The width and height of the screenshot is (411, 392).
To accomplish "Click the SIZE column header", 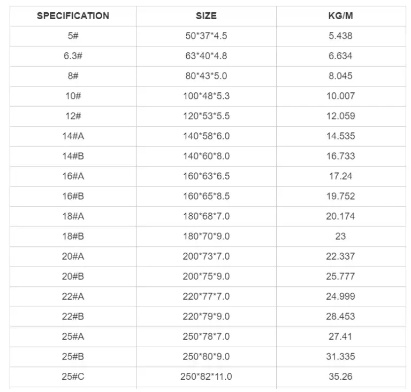I will 206,16.
